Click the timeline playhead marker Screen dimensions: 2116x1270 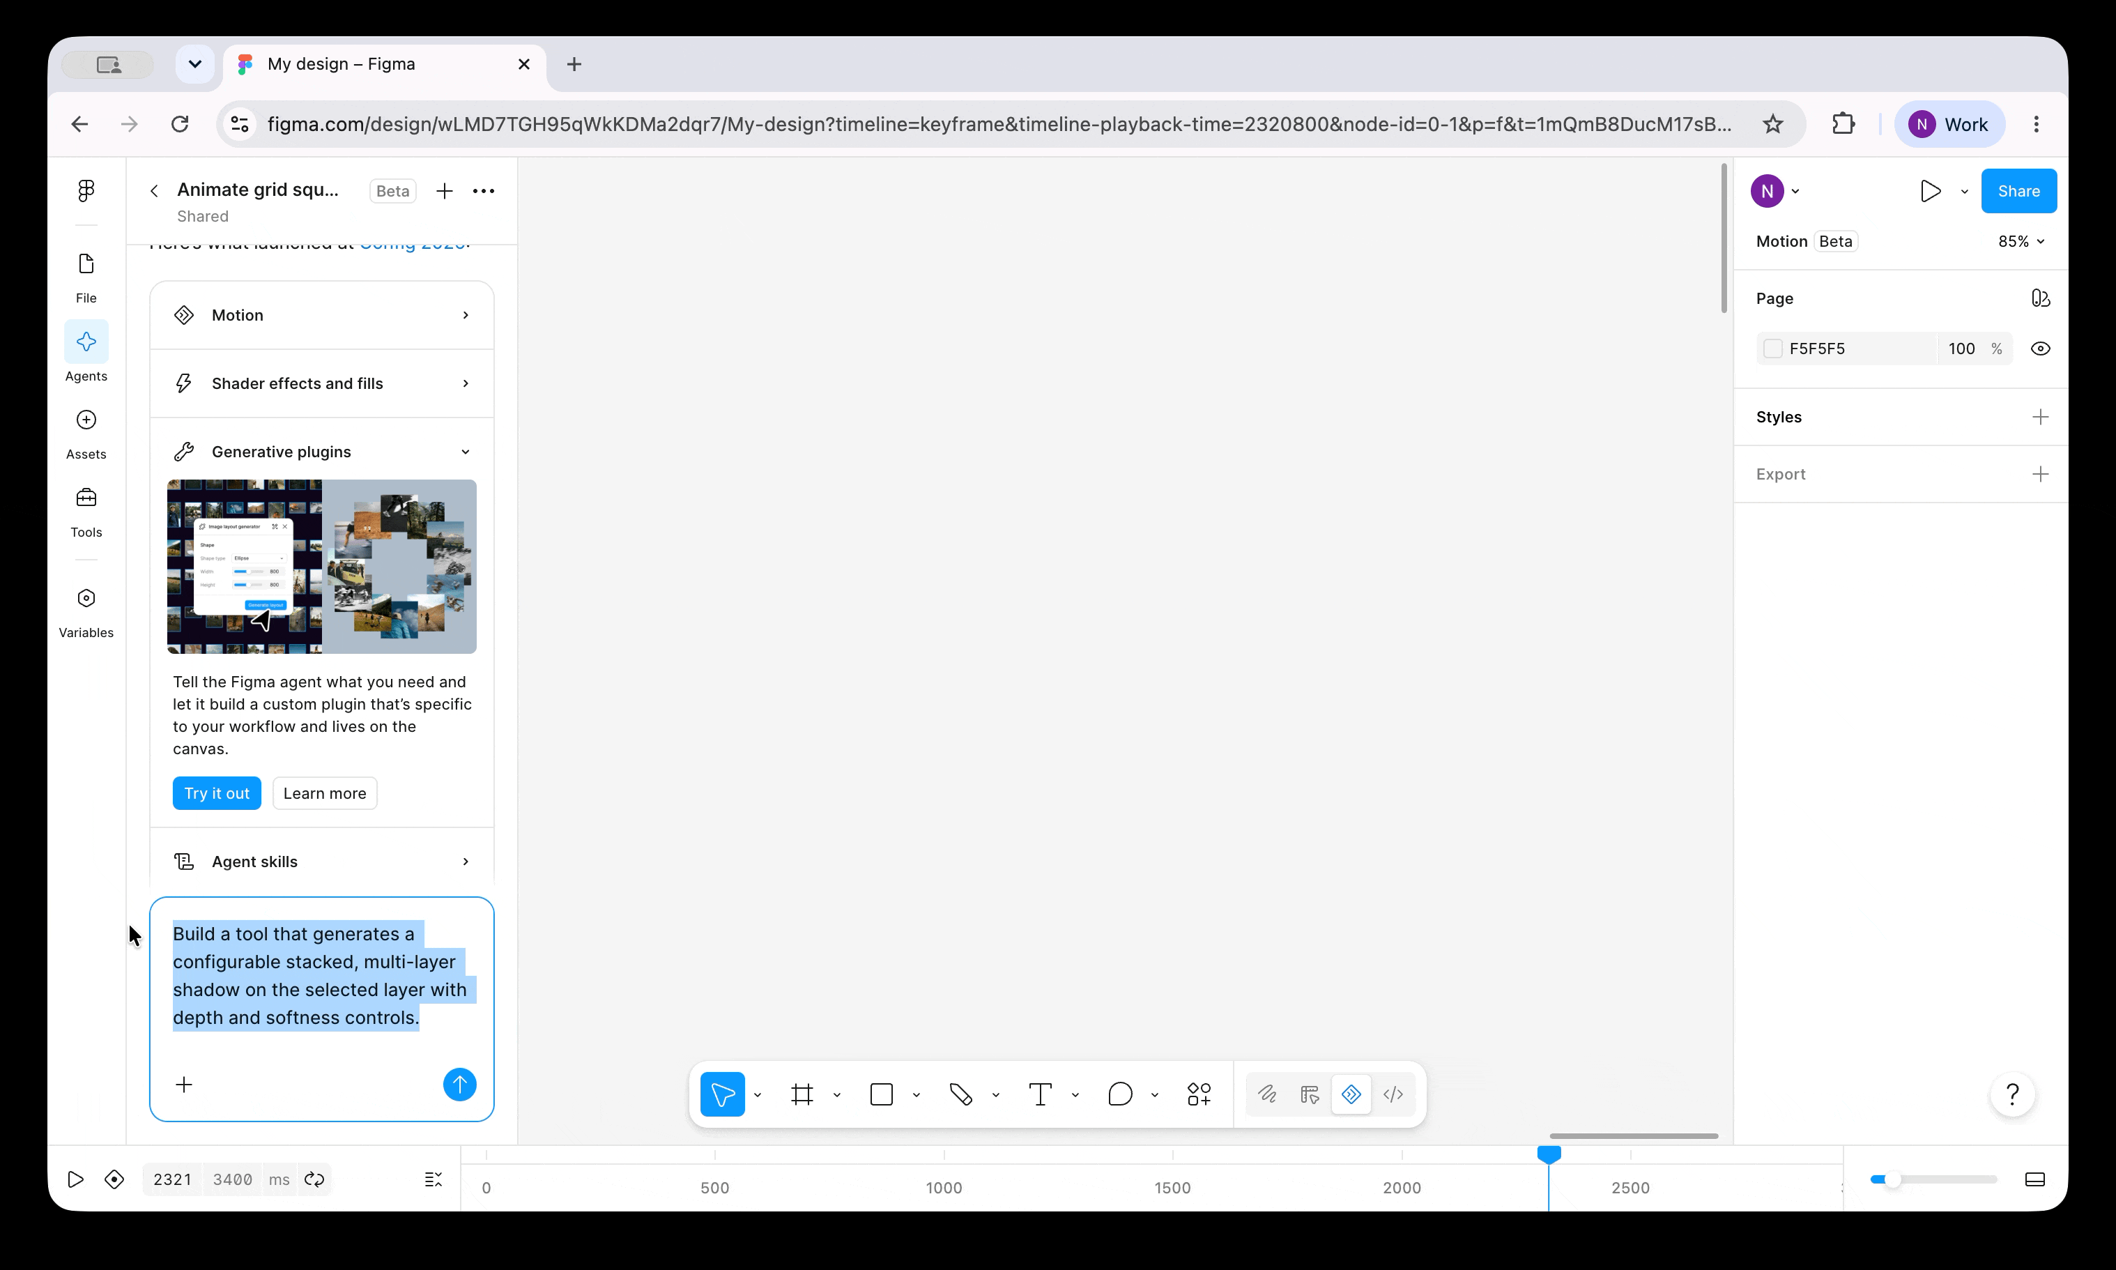tap(1549, 1154)
